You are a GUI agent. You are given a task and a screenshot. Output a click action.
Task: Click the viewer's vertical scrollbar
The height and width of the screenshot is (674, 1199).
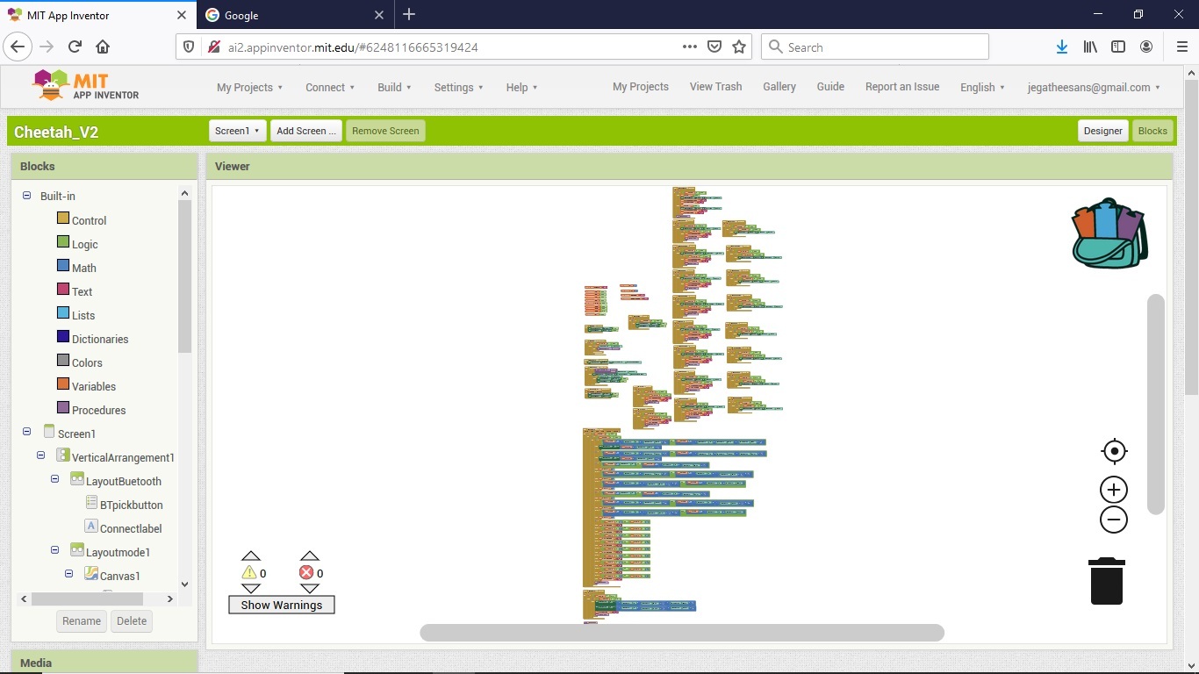coord(1156,404)
